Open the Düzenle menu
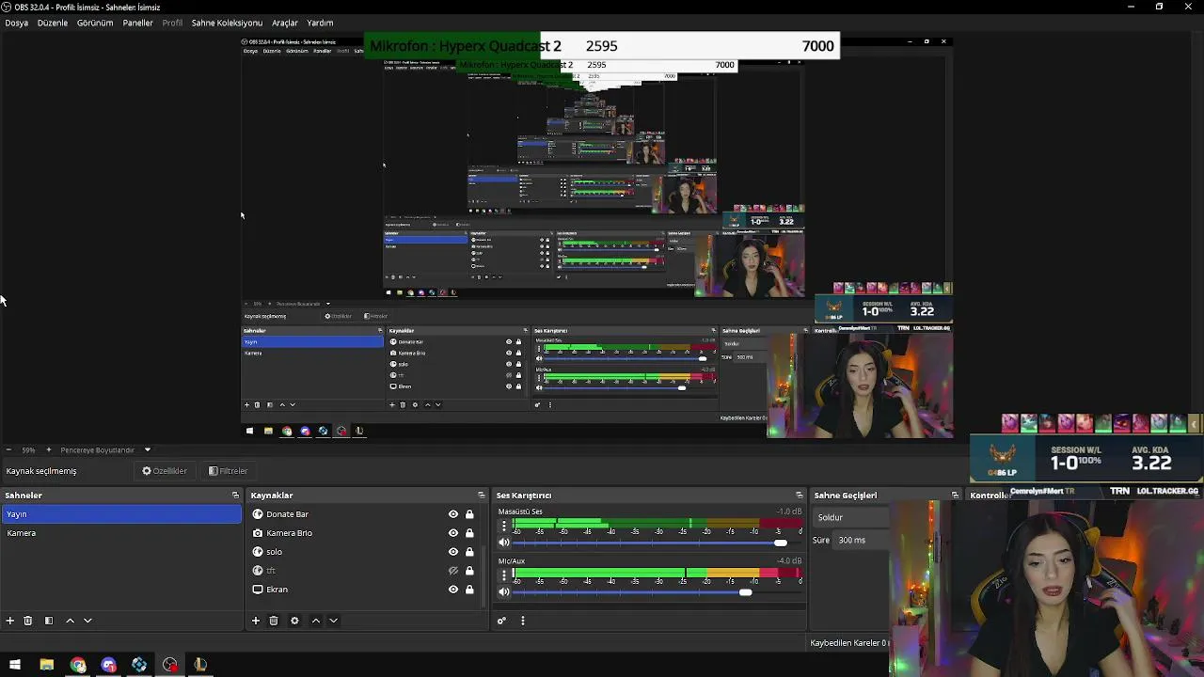The height and width of the screenshot is (677, 1204). tap(53, 23)
